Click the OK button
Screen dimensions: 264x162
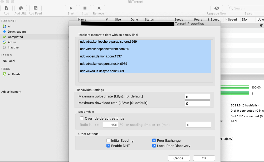tap(204, 158)
